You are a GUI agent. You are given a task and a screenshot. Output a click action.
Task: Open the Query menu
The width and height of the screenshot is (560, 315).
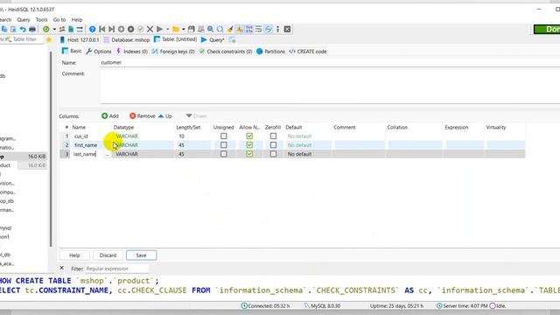pyautogui.click(x=24, y=19)
